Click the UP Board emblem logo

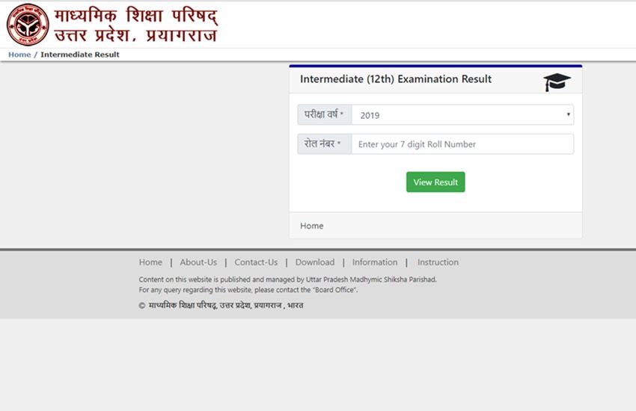coord(28,25)
